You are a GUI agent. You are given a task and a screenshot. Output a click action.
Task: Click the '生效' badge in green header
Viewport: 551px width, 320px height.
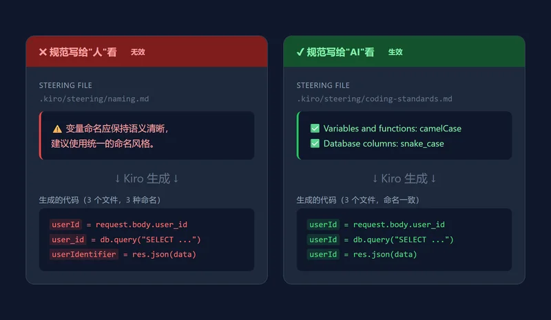click(395, 52)
